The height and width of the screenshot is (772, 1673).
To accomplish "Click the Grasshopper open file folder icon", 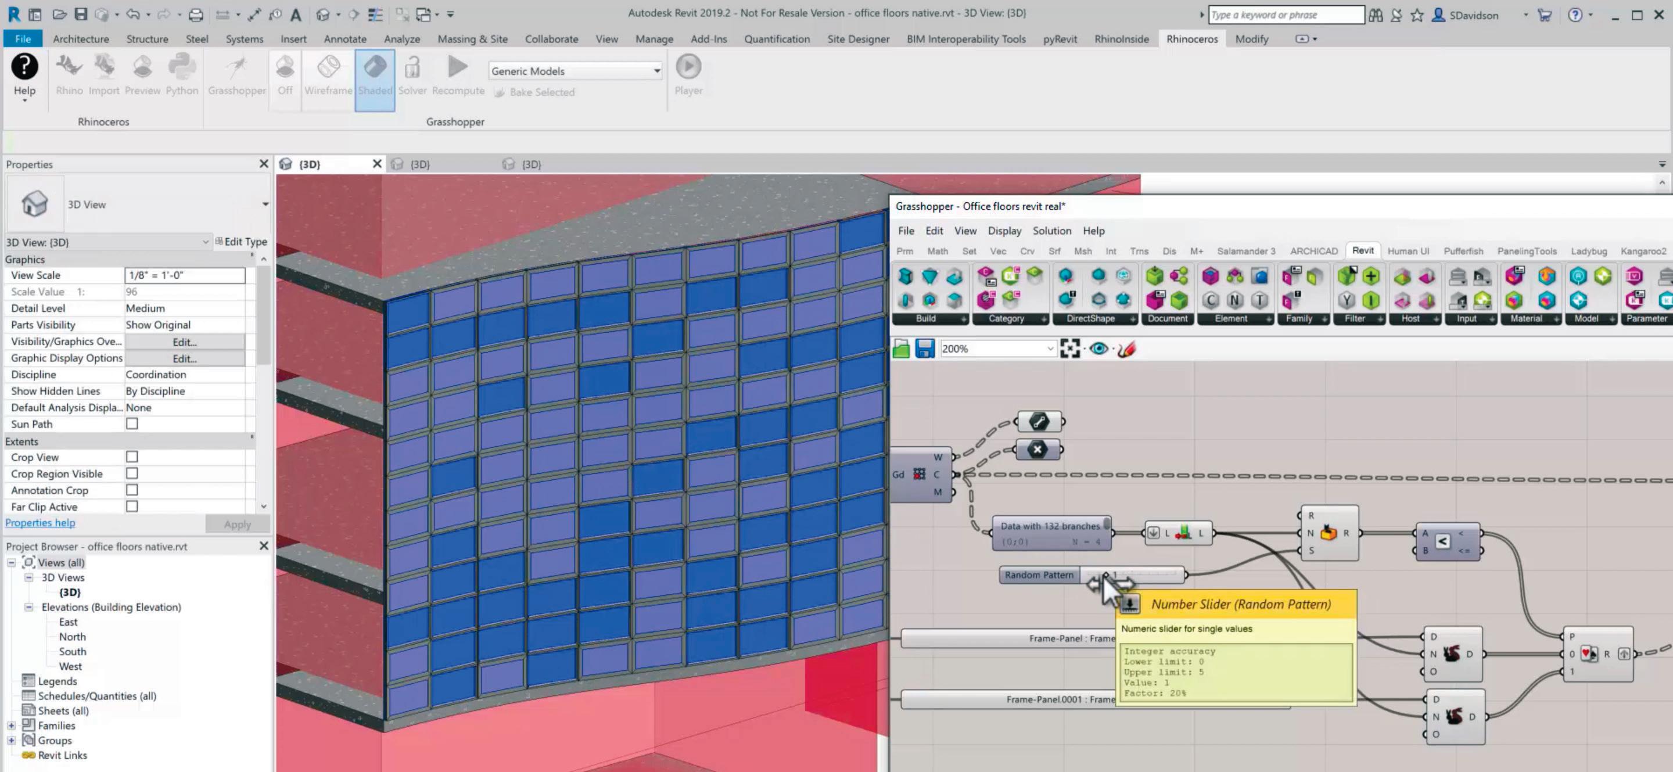I will coord(902,349).
